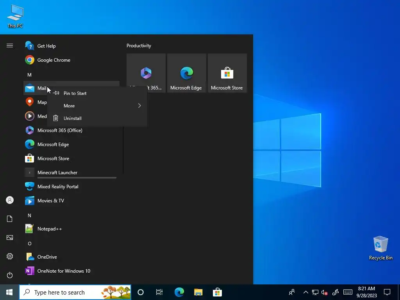Choose Uninstall from context menu

coord(97,118)
